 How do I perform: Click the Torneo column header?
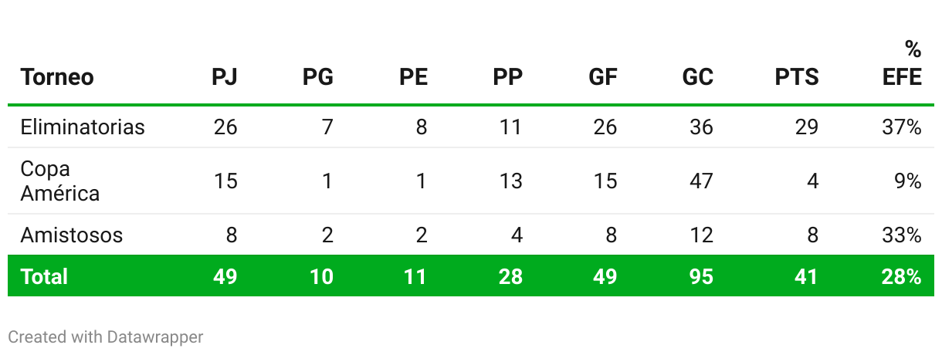click(57, 77)
